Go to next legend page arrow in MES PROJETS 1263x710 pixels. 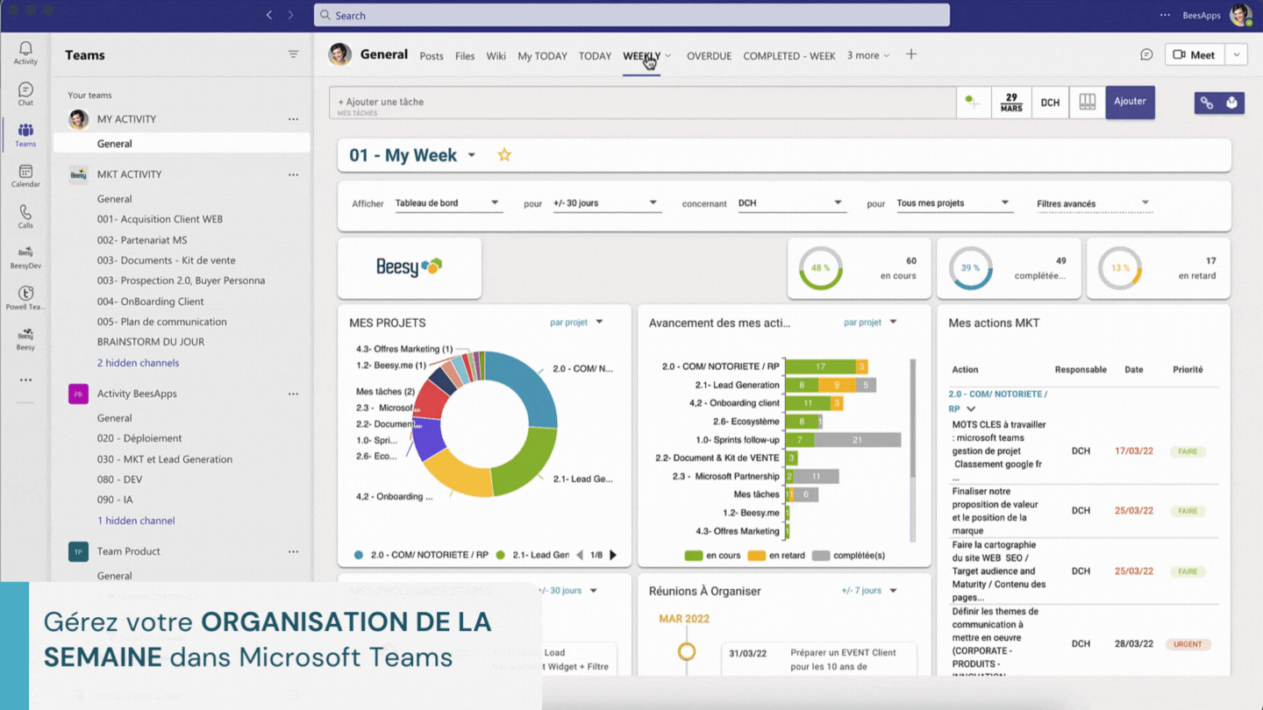[x=613, y=555]
